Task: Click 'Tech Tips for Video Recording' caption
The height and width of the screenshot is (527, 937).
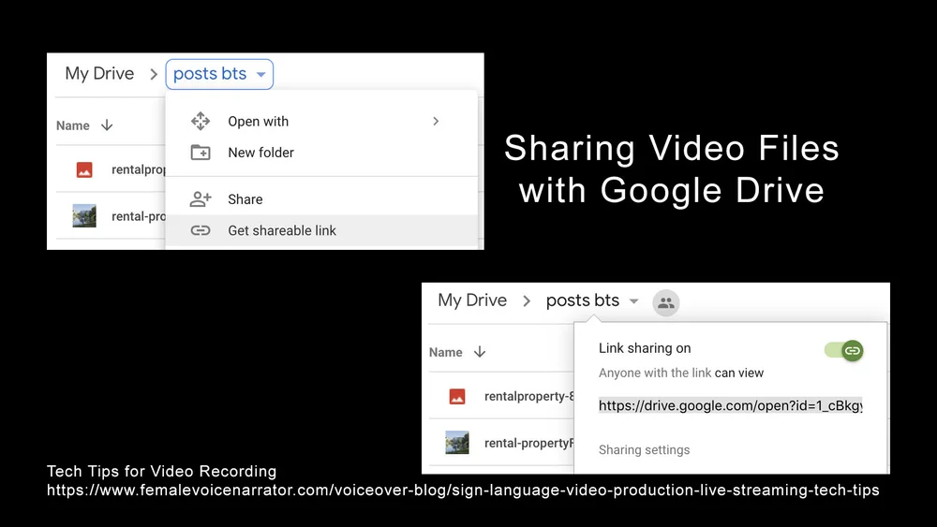Action: [161, 471]
